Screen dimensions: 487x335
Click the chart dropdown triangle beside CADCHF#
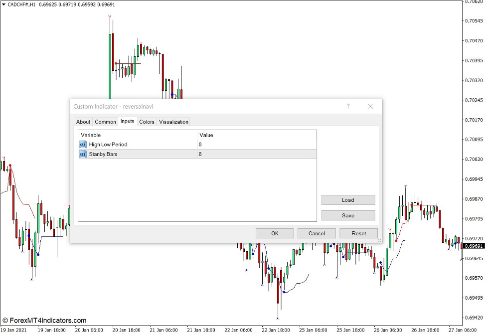3,4
